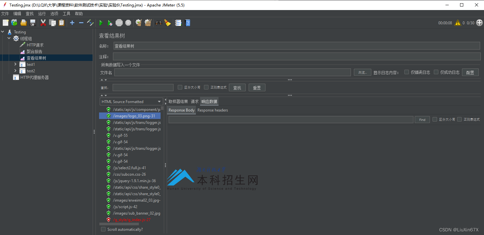Switch to the 取样器结果 tab
The width and height of the screenshot is (484, 235).
pos(178,101)
